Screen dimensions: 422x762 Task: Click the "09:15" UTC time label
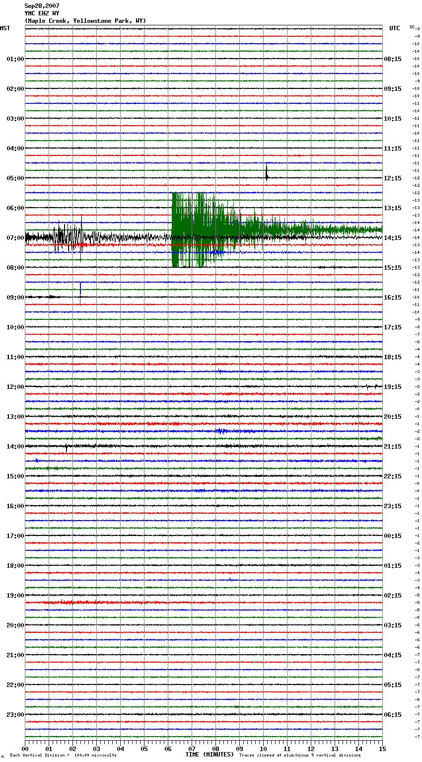393,89
